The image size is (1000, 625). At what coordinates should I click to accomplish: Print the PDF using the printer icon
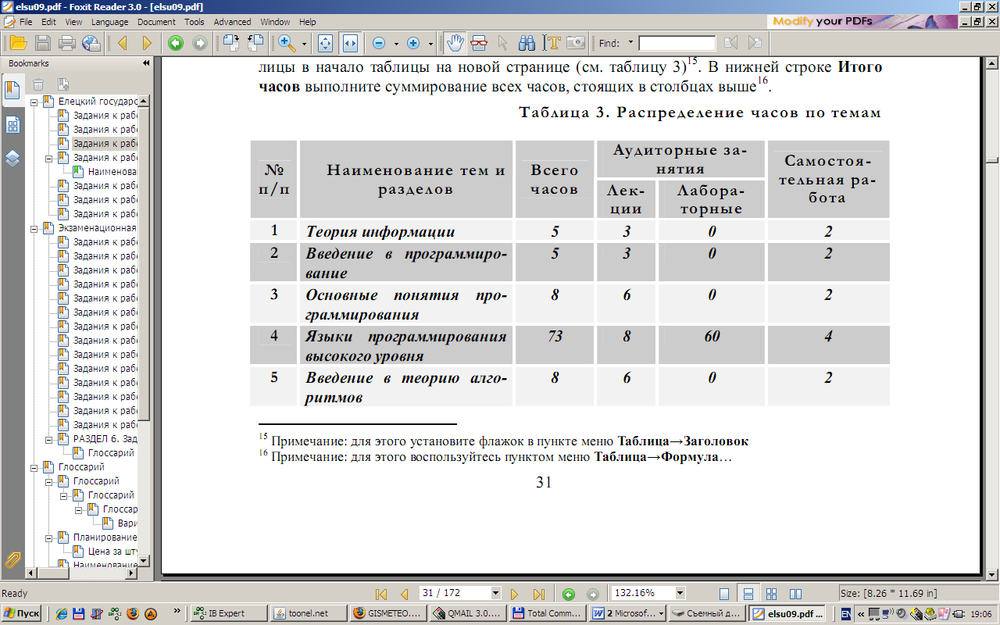[67, 43]
